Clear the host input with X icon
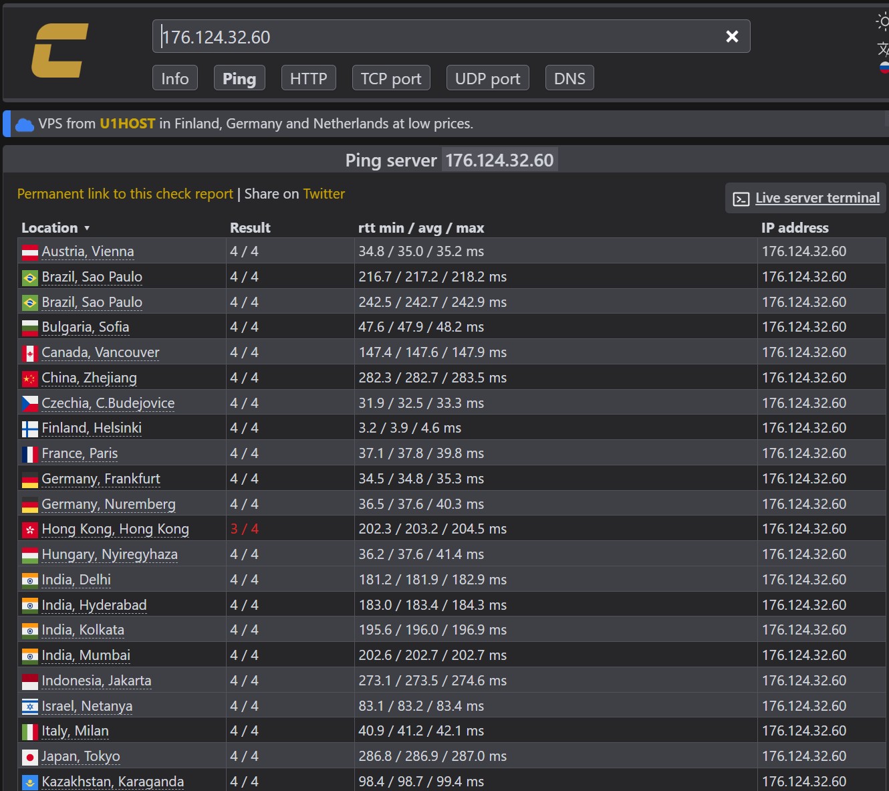The image size is (889, 791). click(x=732, y=37)
